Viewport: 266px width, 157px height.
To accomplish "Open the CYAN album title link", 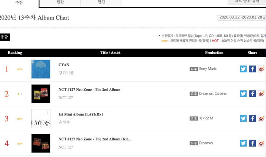I will 64,65.
